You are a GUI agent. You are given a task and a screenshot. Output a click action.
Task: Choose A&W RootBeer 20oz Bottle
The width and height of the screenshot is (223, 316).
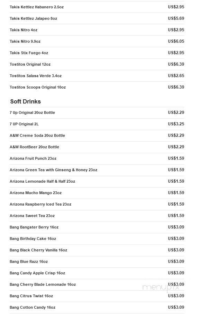[97, 147]
